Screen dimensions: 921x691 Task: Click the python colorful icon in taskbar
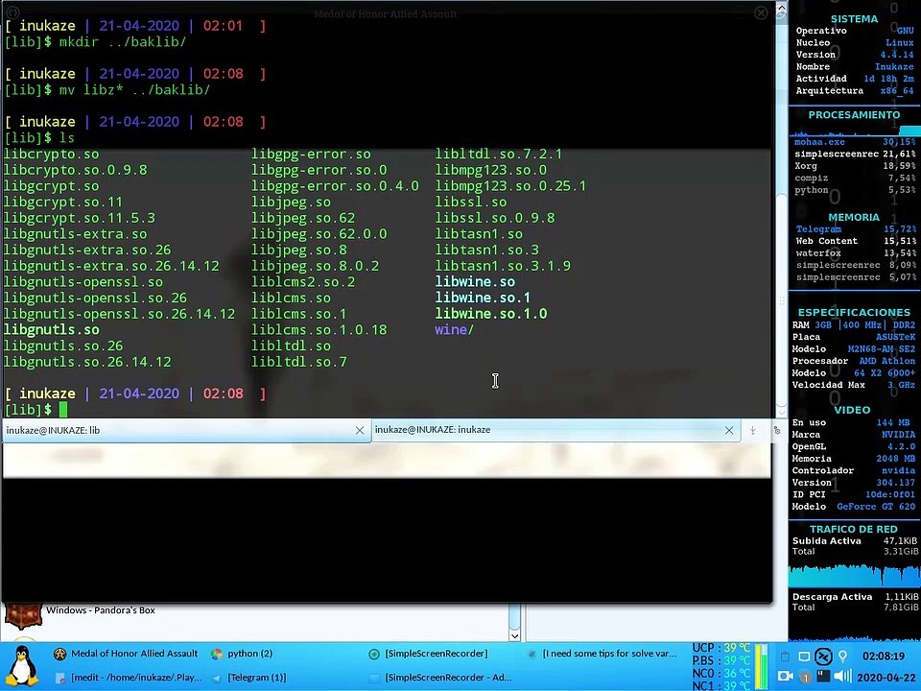[x=217, y=654]
